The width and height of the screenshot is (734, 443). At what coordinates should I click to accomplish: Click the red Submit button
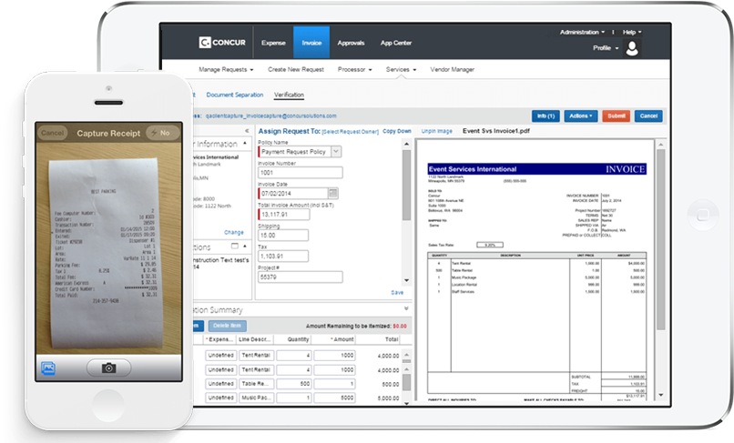(617, 116)
